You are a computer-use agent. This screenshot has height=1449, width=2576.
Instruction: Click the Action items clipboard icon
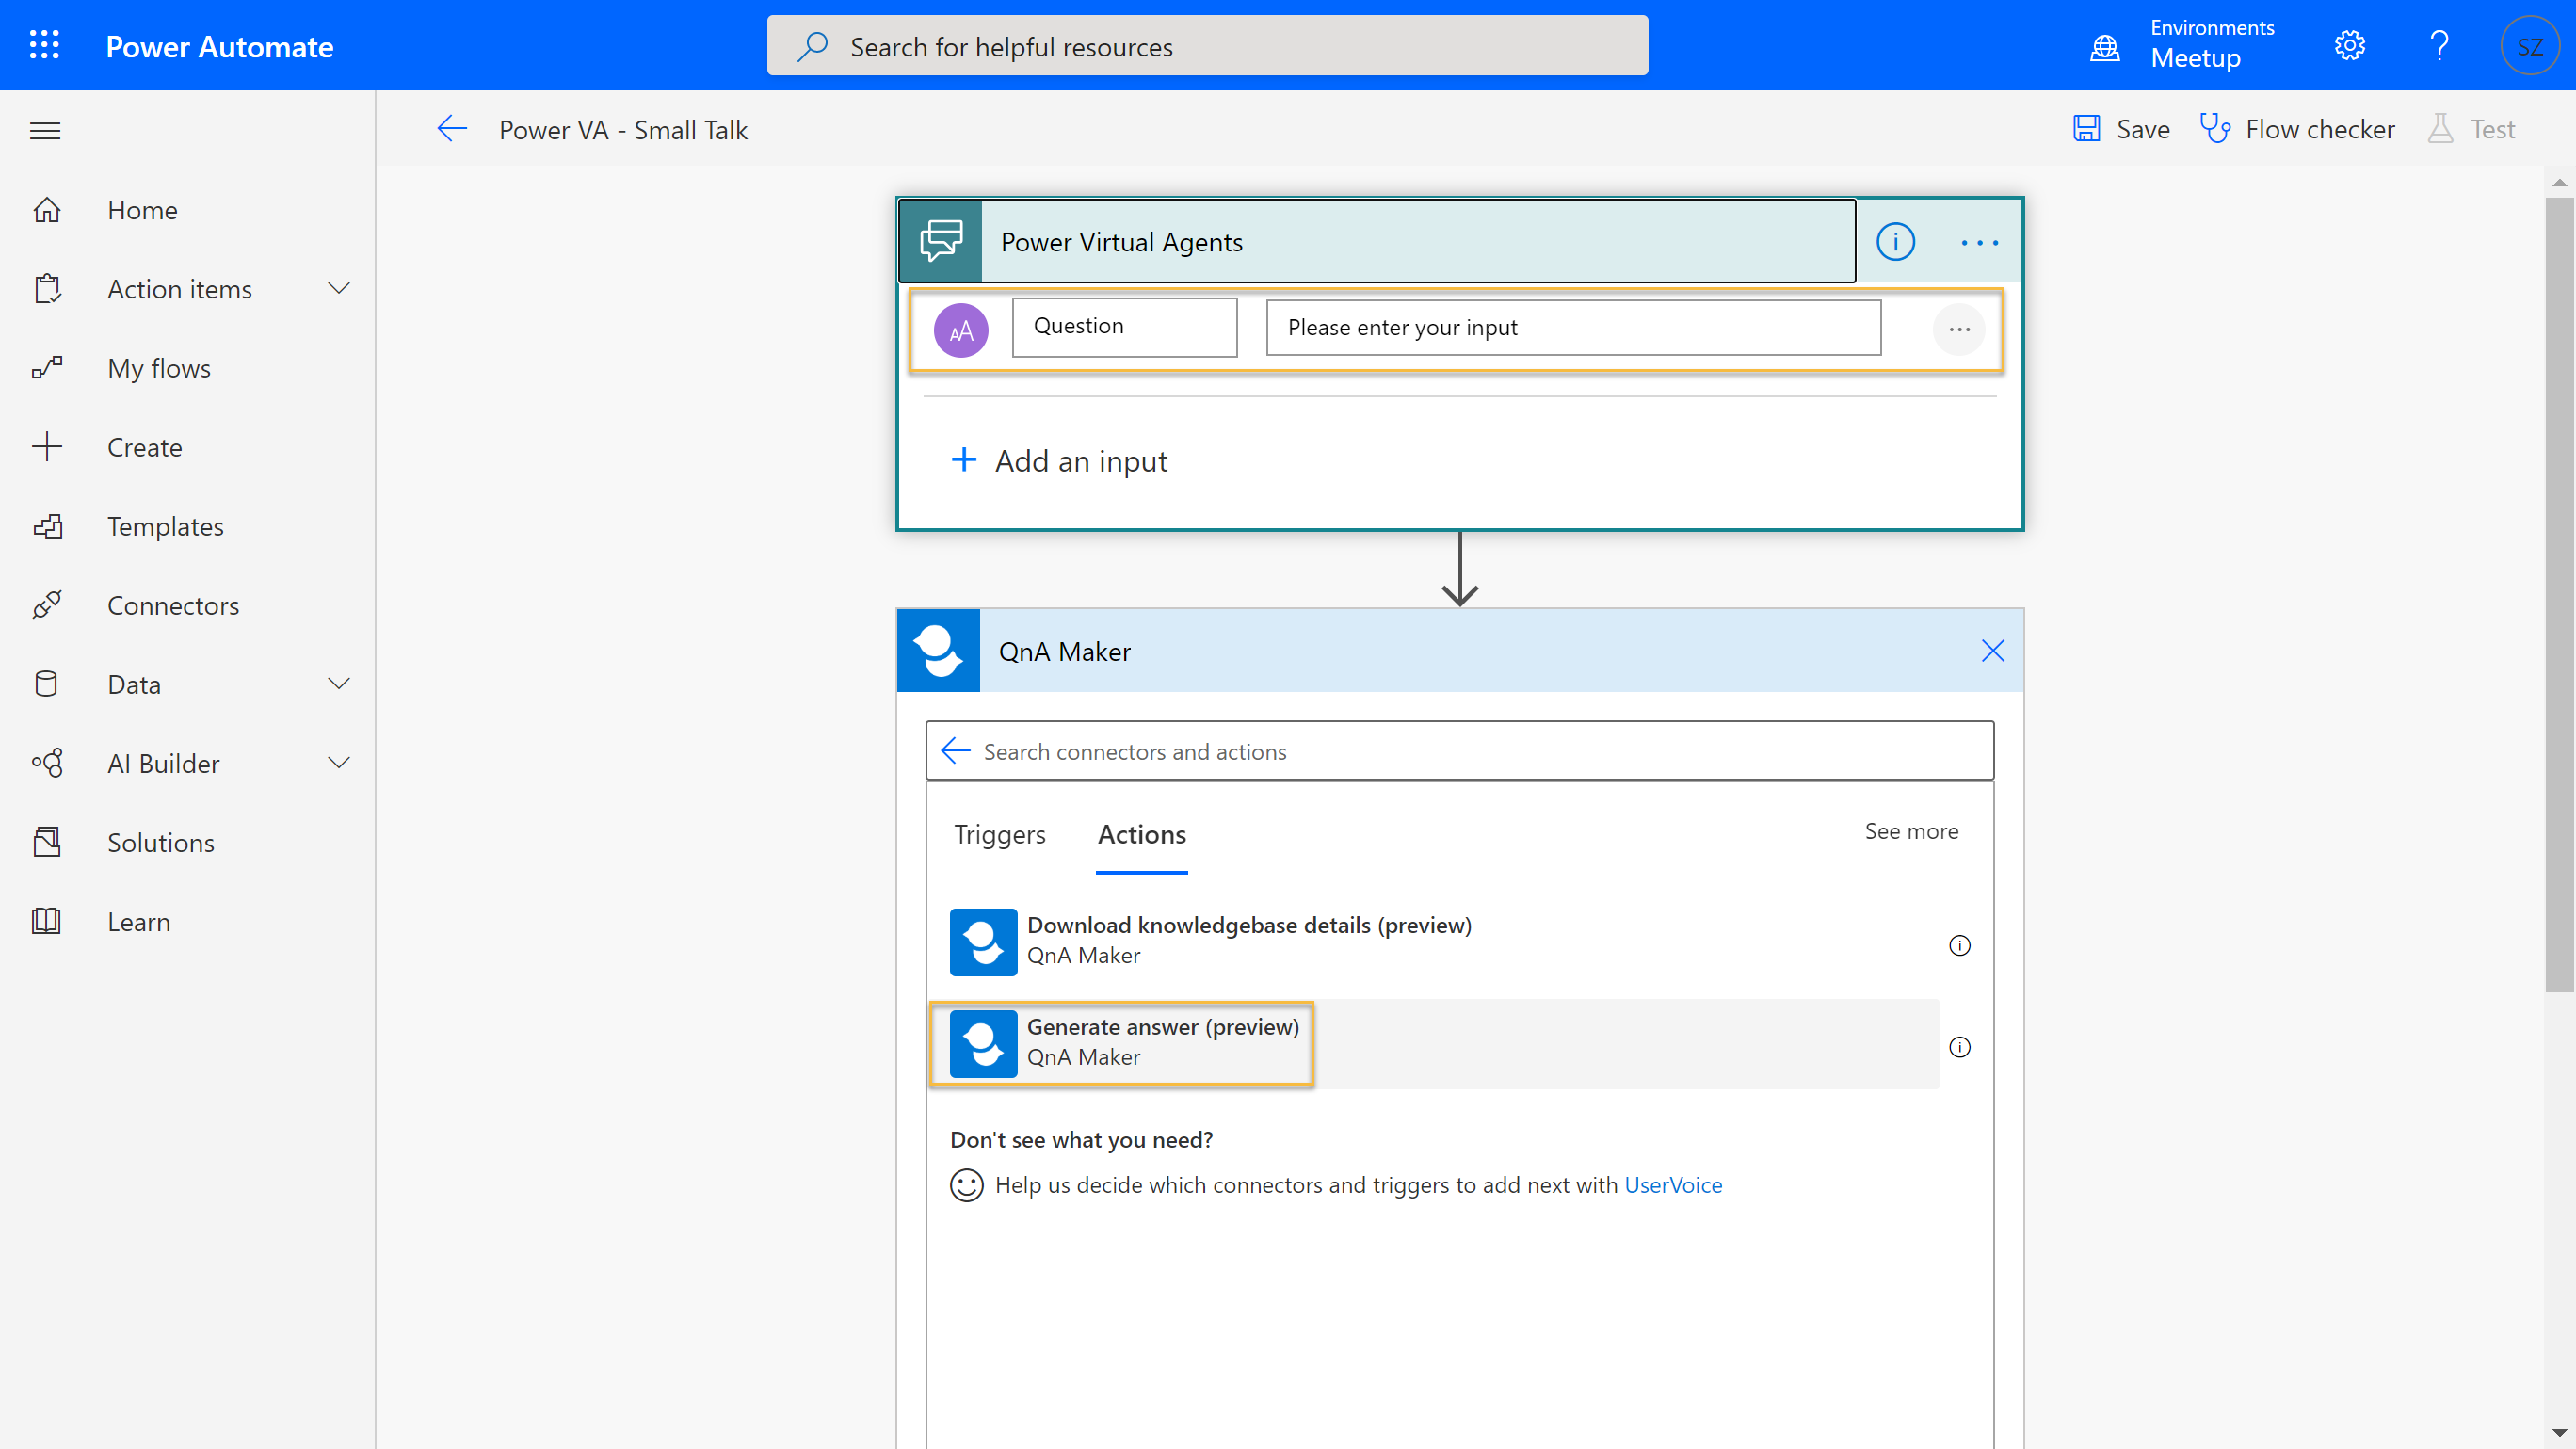tap(47, 289)
